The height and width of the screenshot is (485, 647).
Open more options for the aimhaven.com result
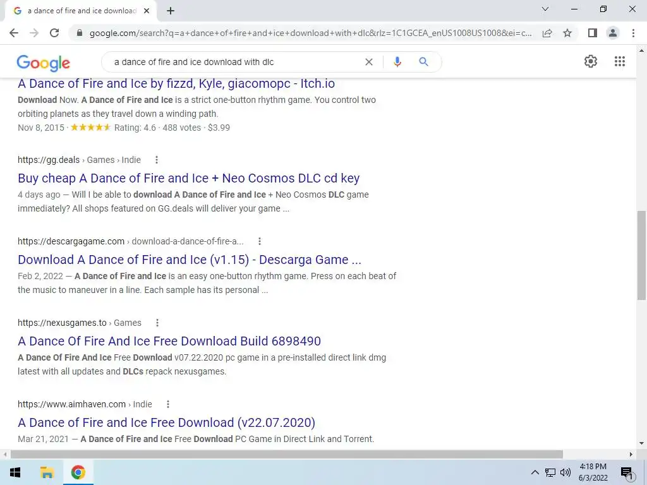(x=167, y=404)
